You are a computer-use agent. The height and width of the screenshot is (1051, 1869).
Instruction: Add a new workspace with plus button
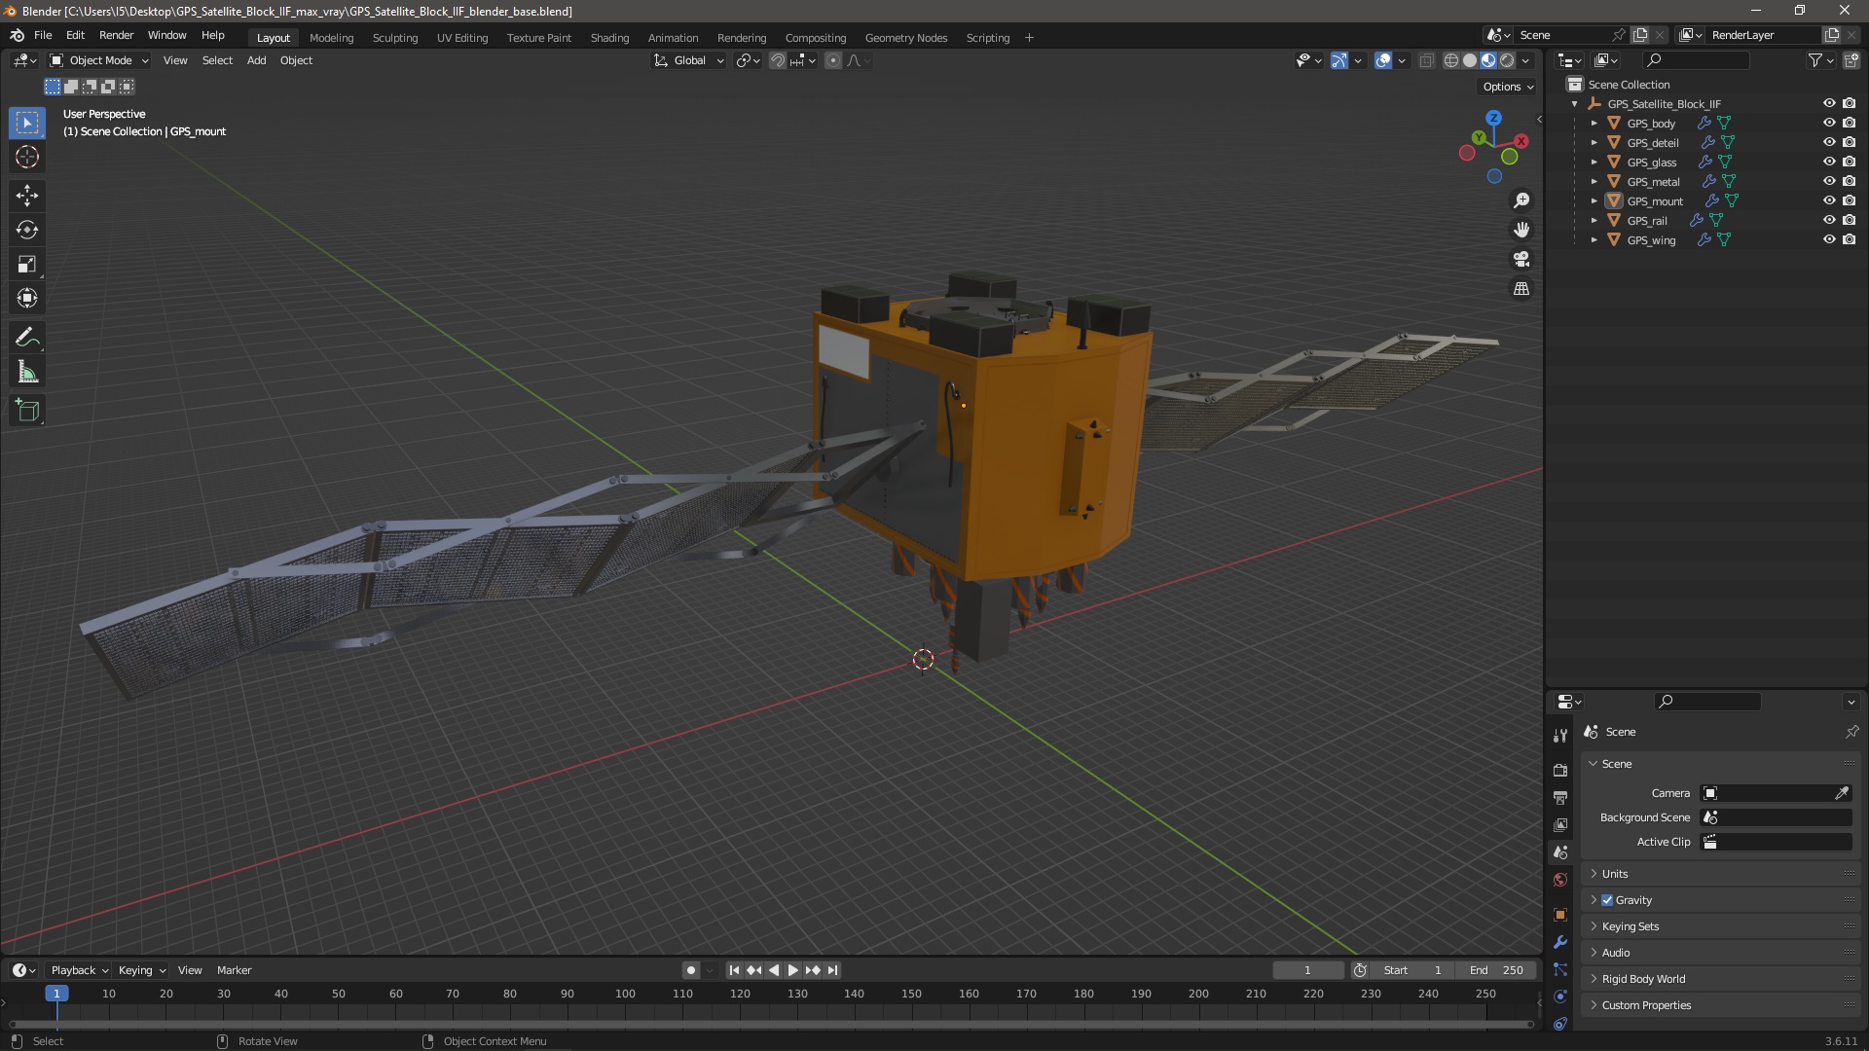click(x=1029, y=38)
